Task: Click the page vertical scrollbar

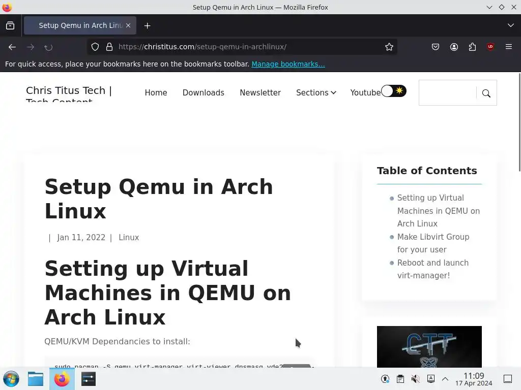Action: coord(519,123)
